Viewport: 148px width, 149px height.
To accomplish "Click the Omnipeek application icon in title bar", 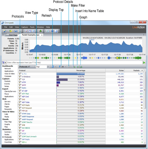I will click(x=3, y=23).
